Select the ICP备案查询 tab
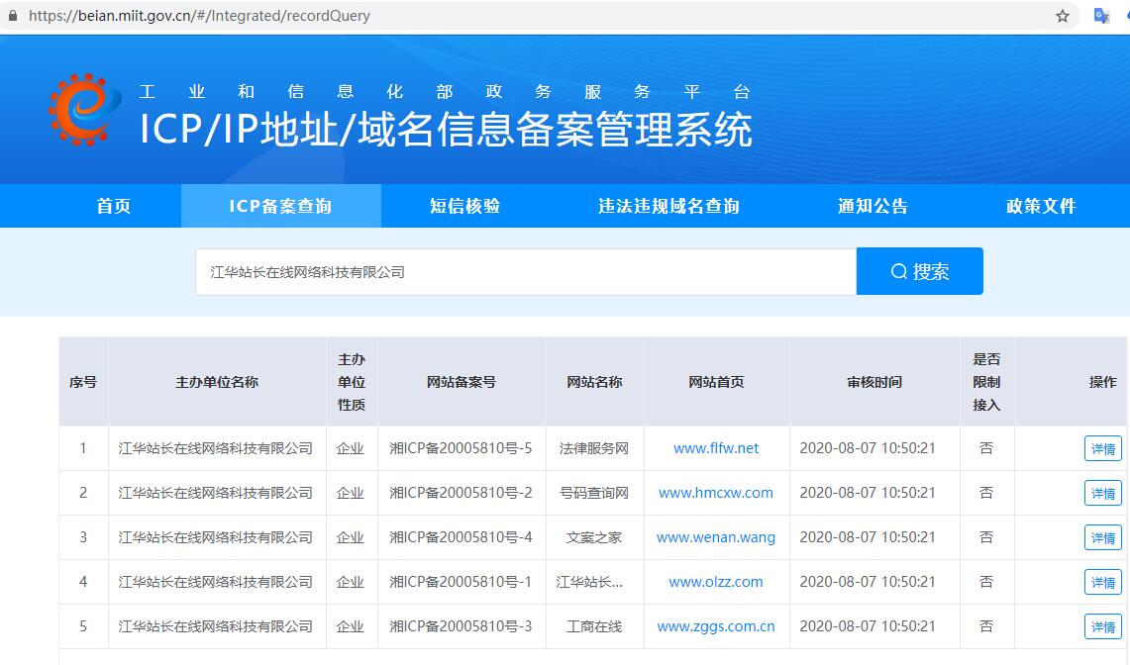 pyautogui.click(x=281, y=206)
